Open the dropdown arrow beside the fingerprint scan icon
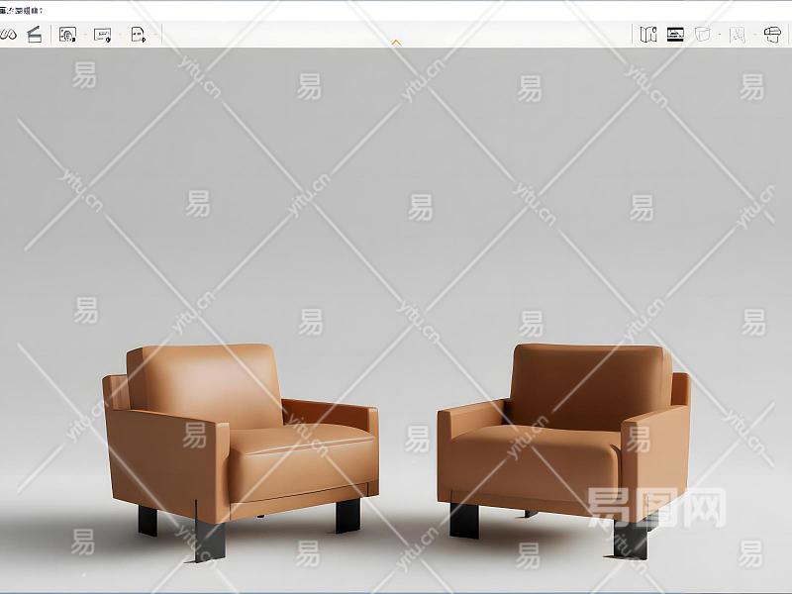This screenshot has height=594, width=792. coord(85,35)
